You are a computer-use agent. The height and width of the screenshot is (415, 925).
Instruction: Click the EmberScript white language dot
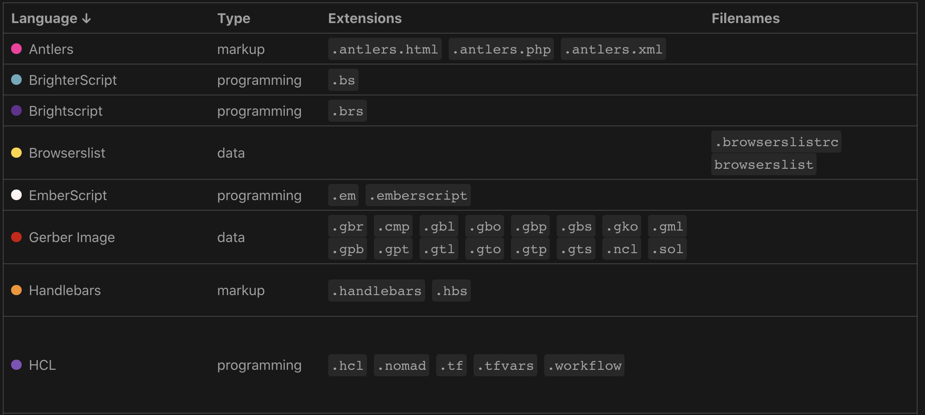(x=17, y=195)
